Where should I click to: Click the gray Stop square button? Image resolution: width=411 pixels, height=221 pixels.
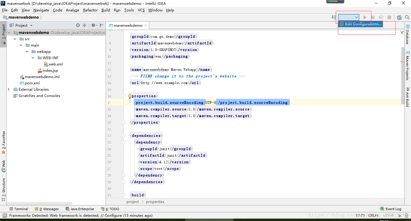(x=389, y=17)
